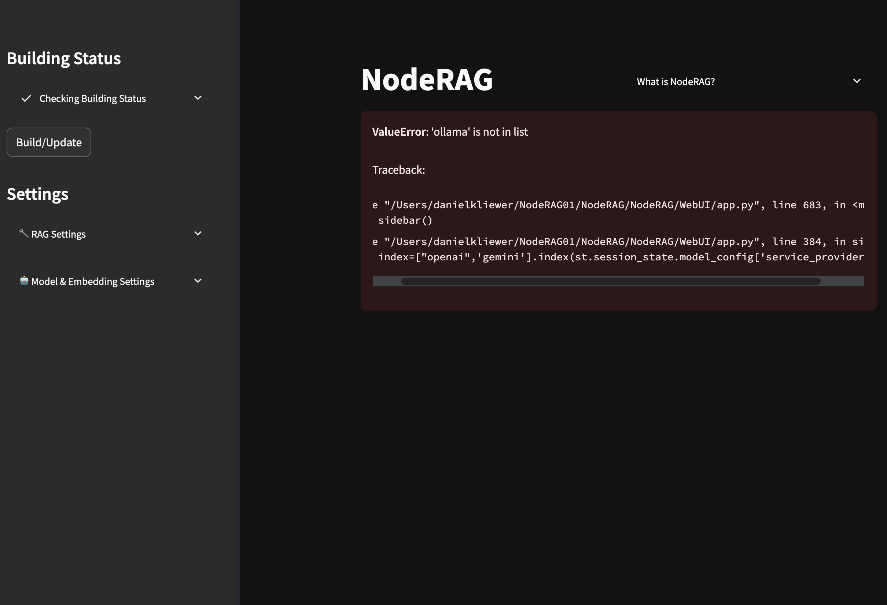887x605 pixels.
Task: Click the NodeRAG page title
Action: click(427, 80)
